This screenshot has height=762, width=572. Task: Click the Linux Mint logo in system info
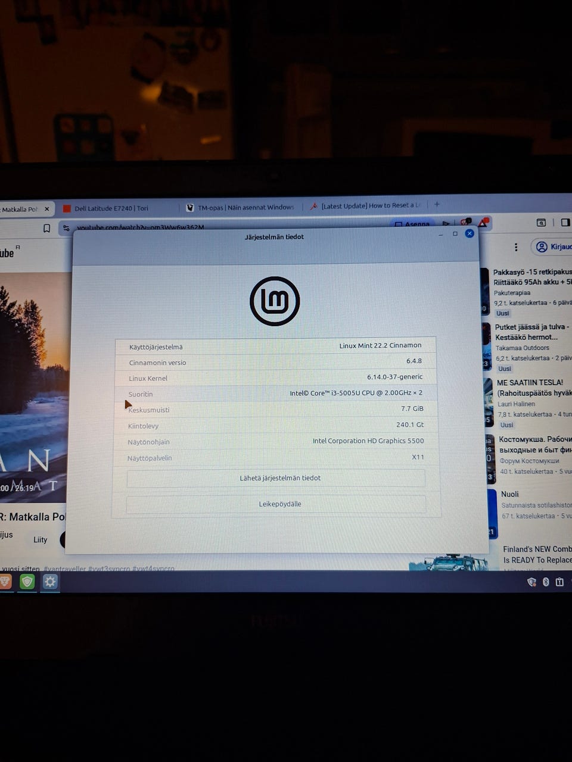pos(275,301)
